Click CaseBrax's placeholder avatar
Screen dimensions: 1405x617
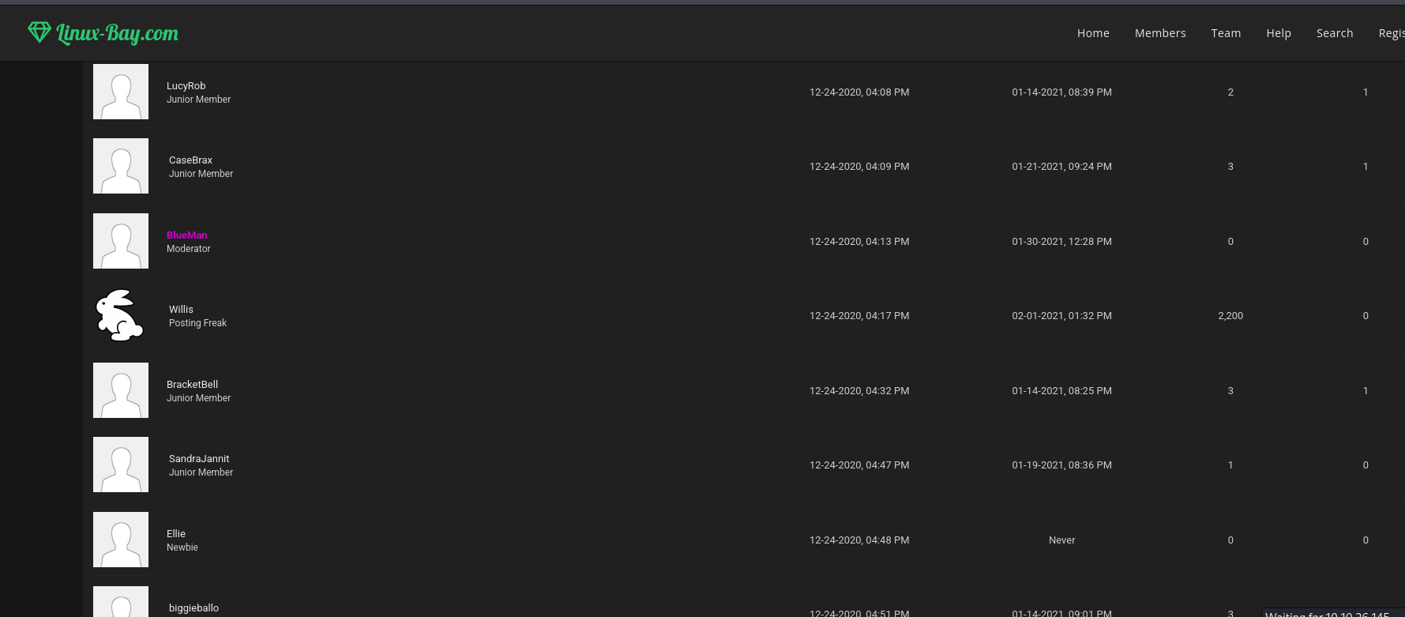pos(121,166)
